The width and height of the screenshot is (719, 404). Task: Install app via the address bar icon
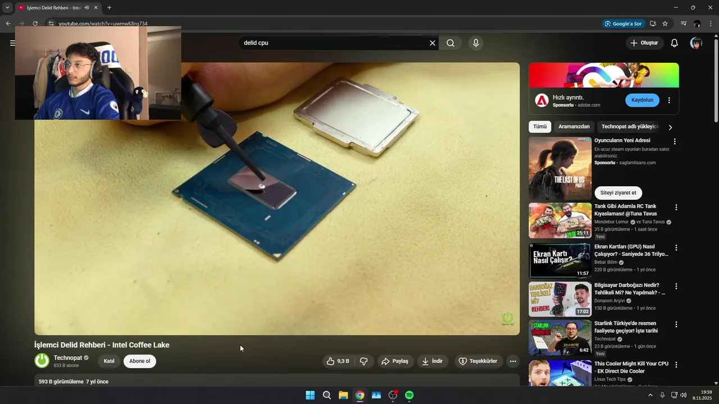pyautogui.click(x=653, y=24)
